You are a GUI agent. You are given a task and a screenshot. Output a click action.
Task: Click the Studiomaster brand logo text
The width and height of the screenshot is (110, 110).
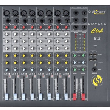[97, 12]
